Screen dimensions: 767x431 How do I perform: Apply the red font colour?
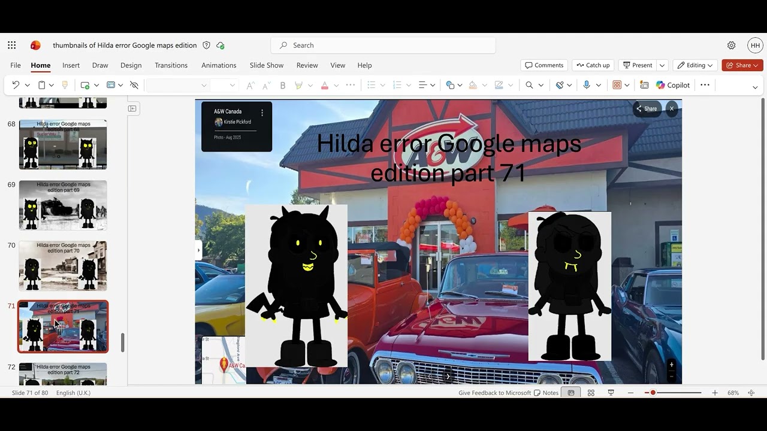click(325, 85)
